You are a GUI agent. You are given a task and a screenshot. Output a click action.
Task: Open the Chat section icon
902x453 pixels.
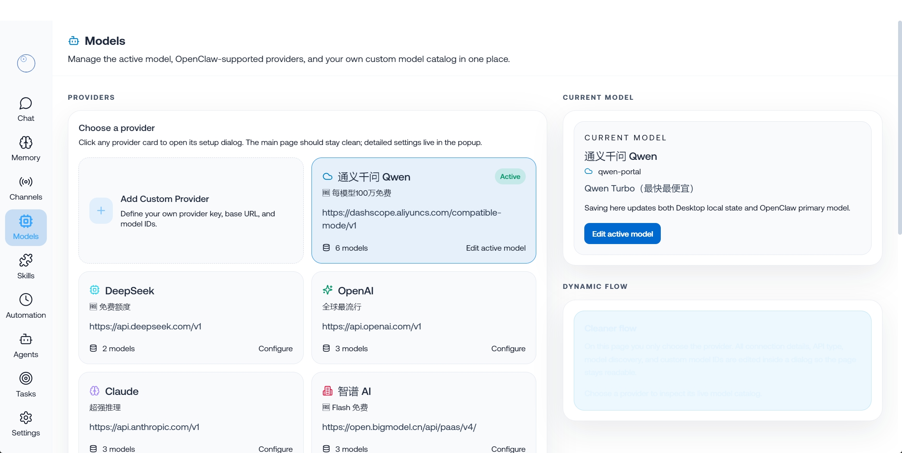(26, 103)
